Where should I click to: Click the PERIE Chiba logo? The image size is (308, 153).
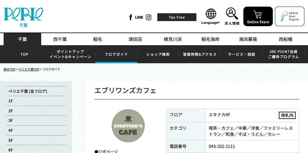click(x=23, y=17)
